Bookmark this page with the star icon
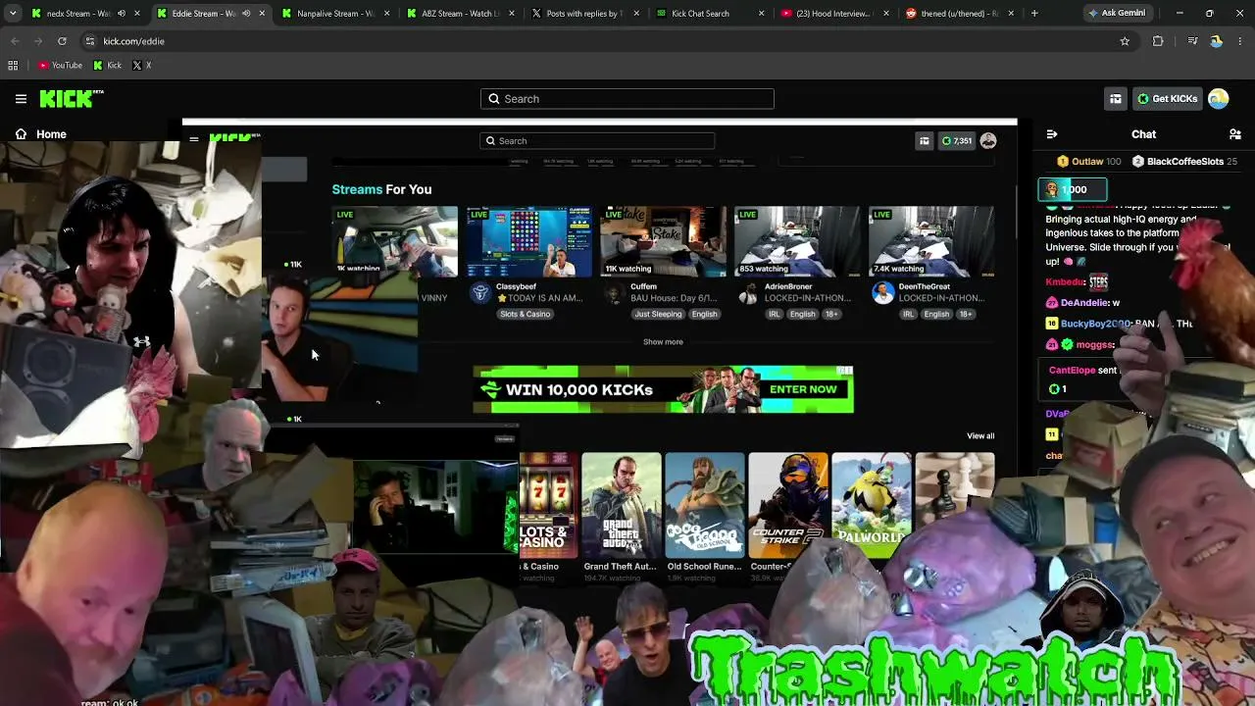 point(1125,41)
